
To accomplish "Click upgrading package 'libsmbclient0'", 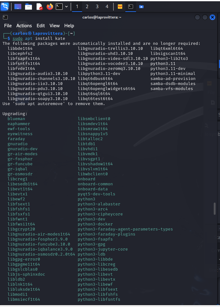I will click(x=94, y=119).
